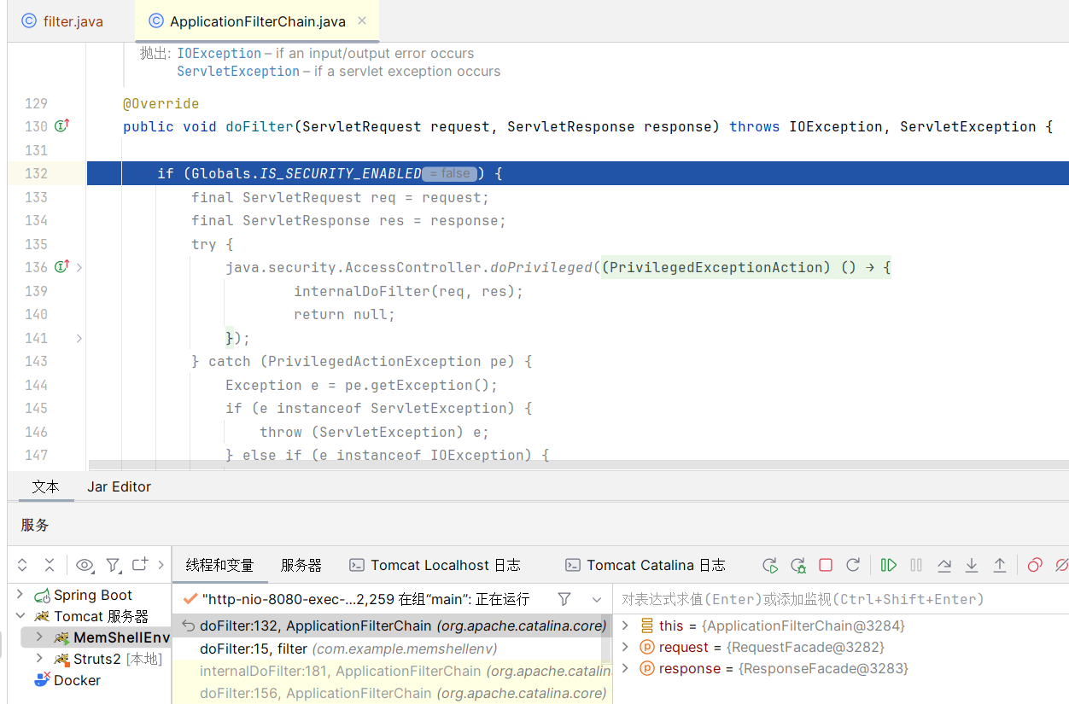The width and height of the screenshot is (1069, 704).
Task: Select the request = {RequestFacade@3282} variable
Action: (x=763, y=647)
